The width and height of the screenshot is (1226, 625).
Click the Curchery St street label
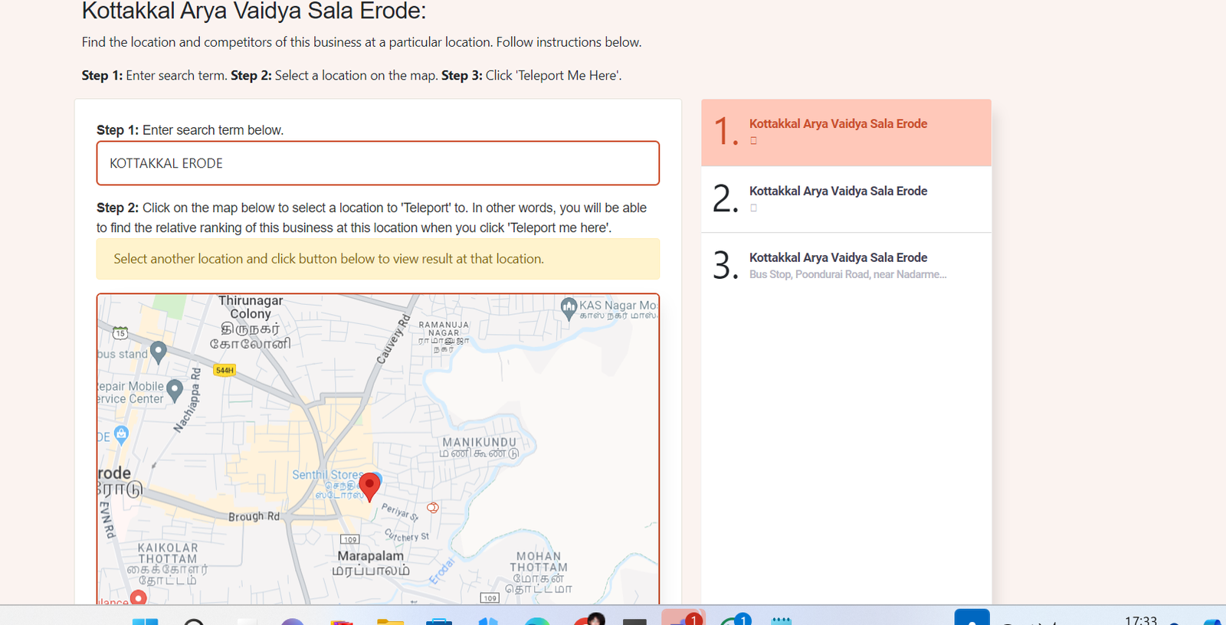tap(407, 535)
